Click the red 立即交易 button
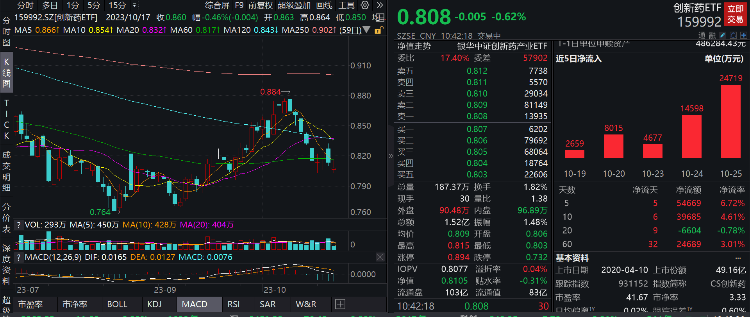Screen dimensions: 750x317 point(736,14)
